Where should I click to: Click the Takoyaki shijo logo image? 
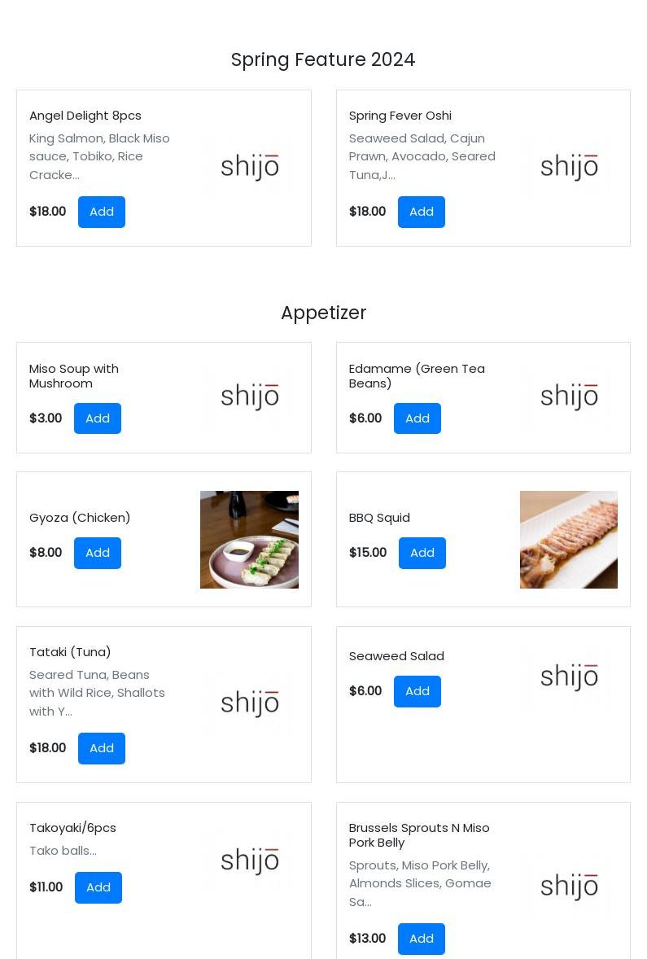point(249,860)
